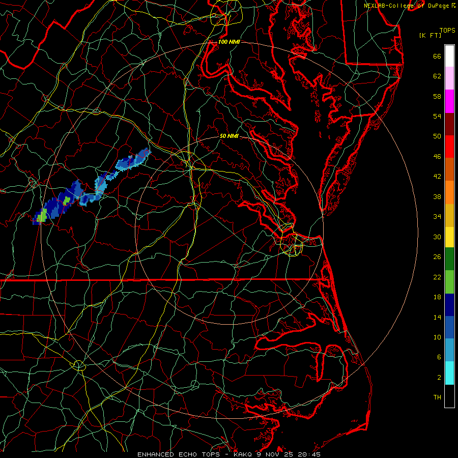The width and height of the screenshot is (458, 458).
Task: Click the '62' legend value
Action: (437, 76)
